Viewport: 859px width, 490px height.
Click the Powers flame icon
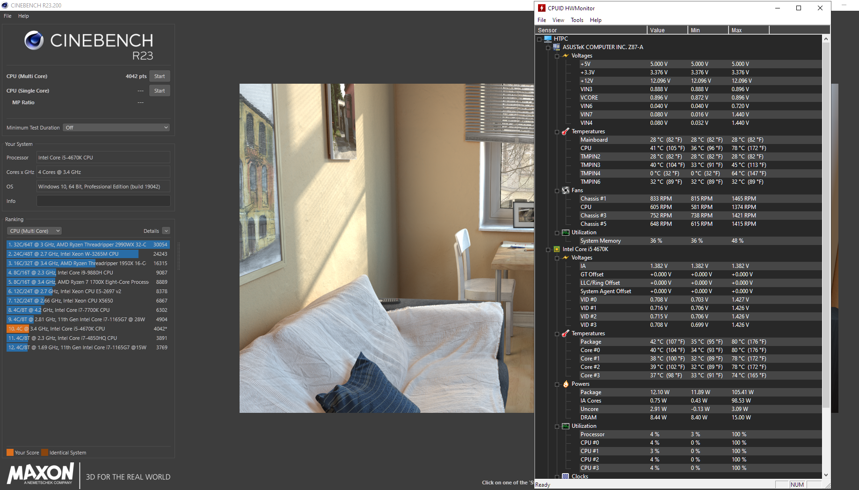point(566,384)
